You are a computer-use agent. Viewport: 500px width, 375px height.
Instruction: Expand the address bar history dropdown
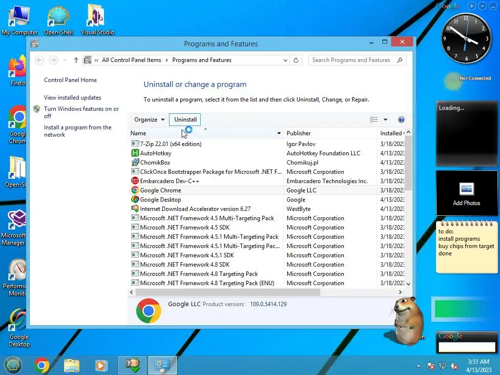pos(285,60)
